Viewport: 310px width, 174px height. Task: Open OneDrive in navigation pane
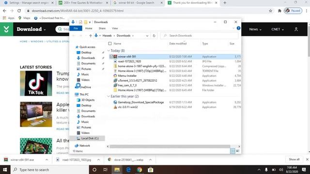click(x=85, y=87)
